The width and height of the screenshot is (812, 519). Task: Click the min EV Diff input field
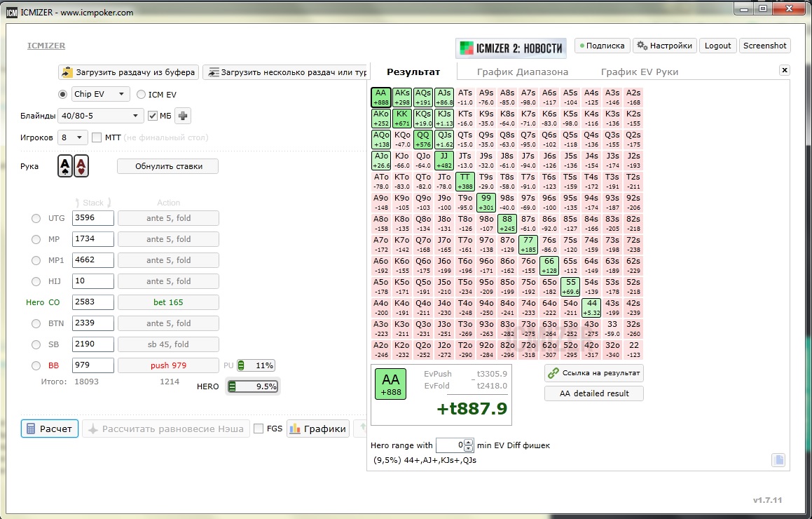click(x=450, y=445)
